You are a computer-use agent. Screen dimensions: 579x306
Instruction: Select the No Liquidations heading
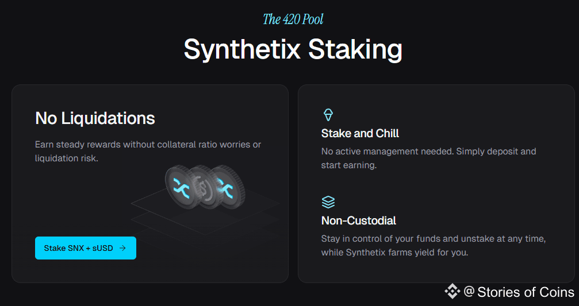point(95,118)
